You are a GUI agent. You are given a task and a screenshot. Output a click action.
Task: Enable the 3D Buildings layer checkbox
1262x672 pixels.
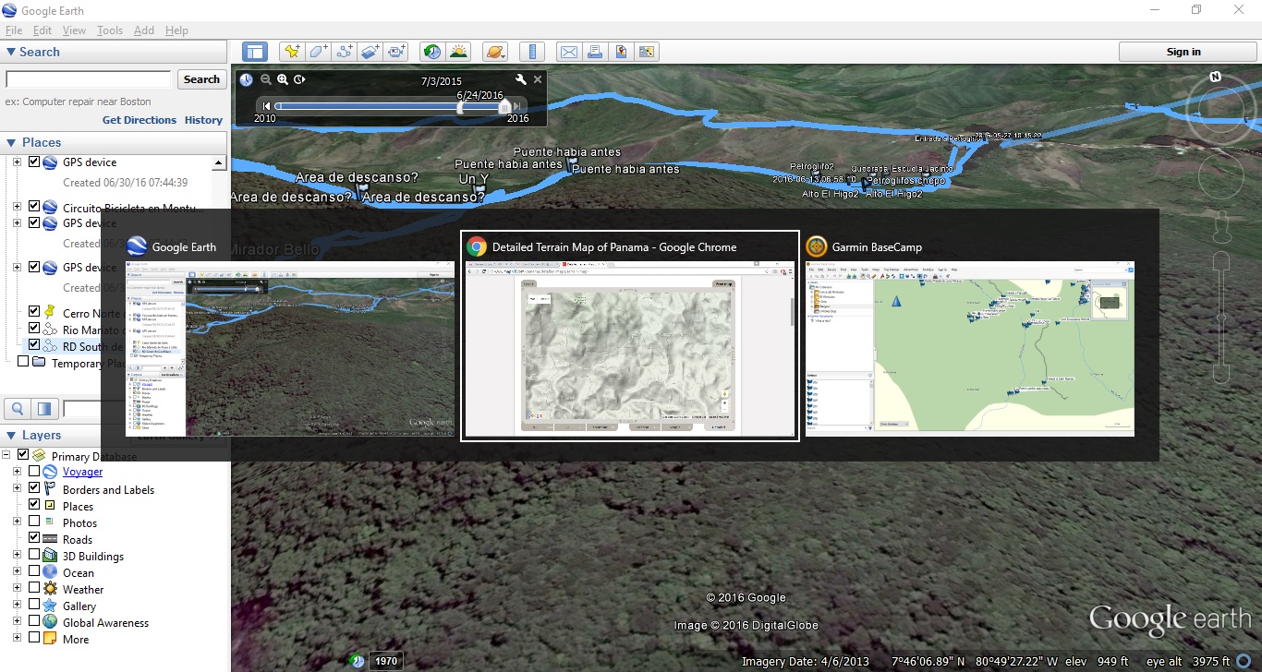click(34, 555)
